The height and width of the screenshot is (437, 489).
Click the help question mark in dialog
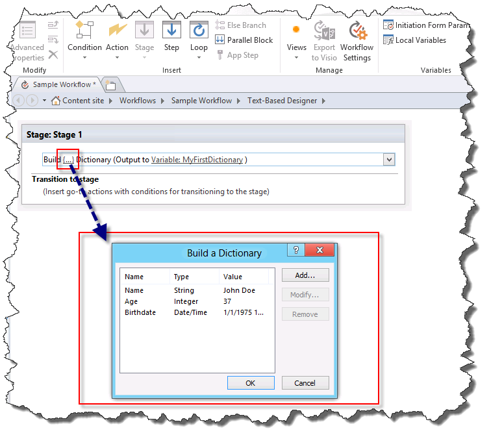tap(296, 250)
